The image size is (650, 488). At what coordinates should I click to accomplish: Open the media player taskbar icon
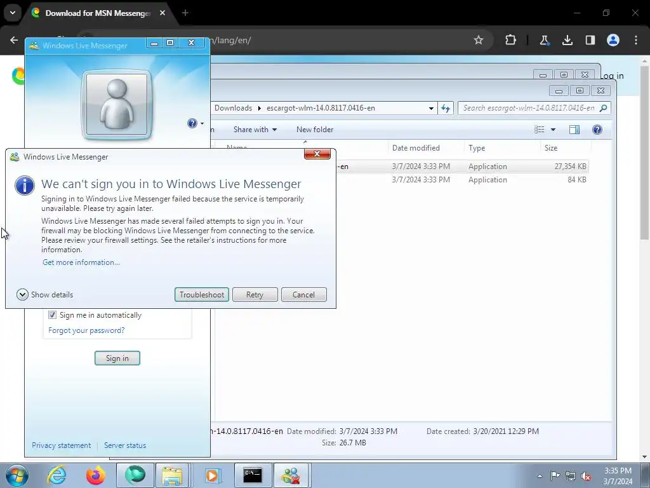pos(212,475)
